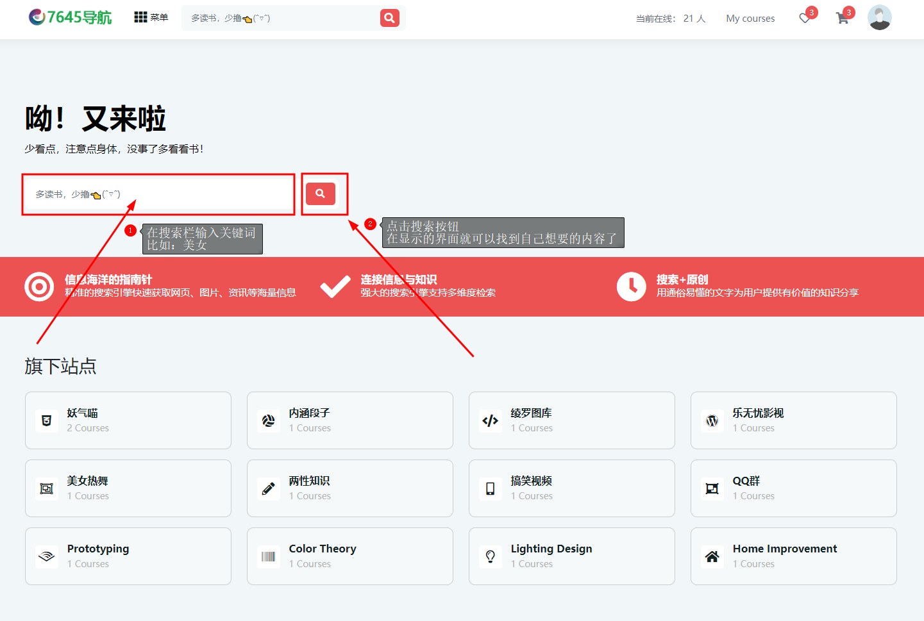Click the 乐无忧影视 WordPress icon
Viewport: 924px width, 621px height.
[x=712, y=420]
